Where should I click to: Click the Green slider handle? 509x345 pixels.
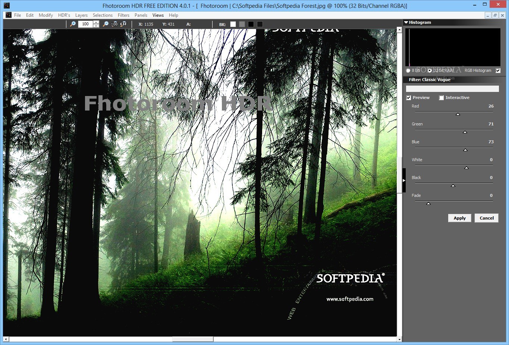pos(465,132)
